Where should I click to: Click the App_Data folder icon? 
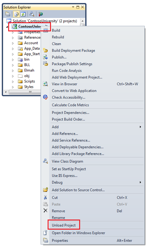[20, 49]
